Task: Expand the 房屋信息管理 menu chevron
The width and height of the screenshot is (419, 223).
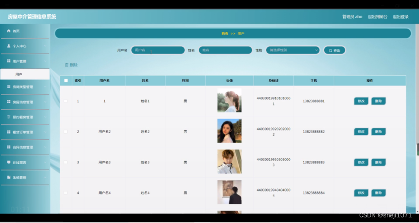Action: [45, 102]
